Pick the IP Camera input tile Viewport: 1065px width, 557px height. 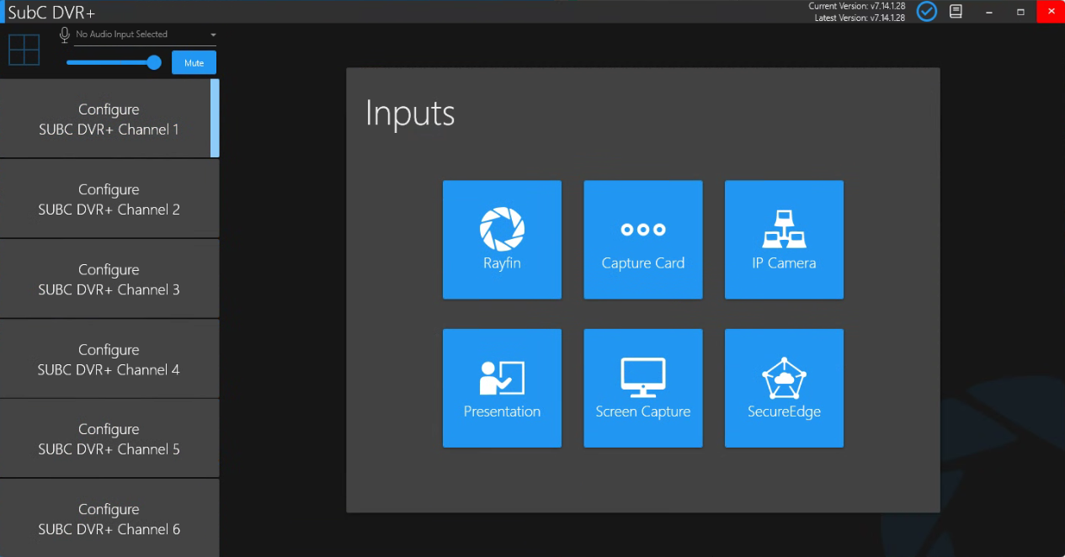click(x=784, y=239)
